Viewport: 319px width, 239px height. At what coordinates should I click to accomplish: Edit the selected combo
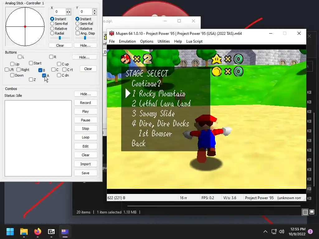(x=85, y=146)
